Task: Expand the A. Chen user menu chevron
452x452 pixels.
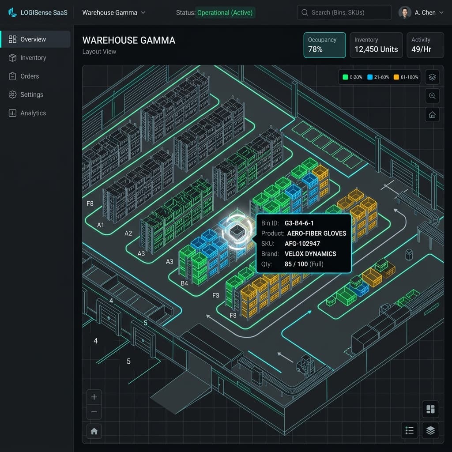Action: pos(441,12)
